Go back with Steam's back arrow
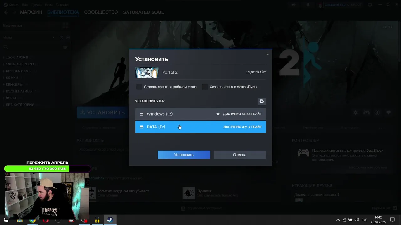Screen dimensions: 401x225 tap(6, 12)
